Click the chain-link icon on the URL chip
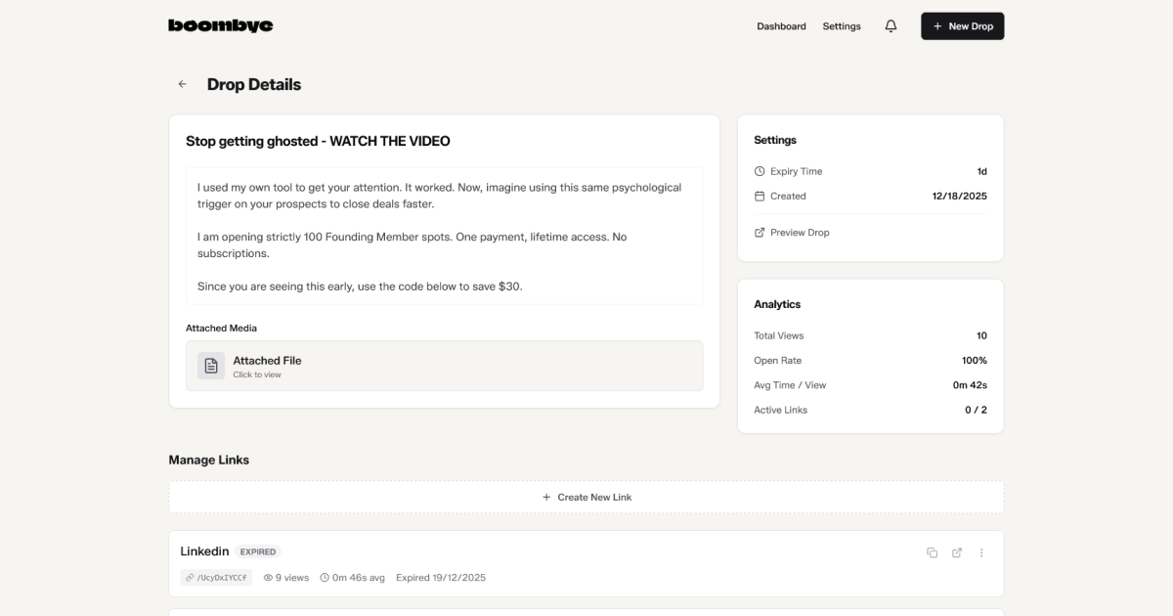 tap(188, 577)
